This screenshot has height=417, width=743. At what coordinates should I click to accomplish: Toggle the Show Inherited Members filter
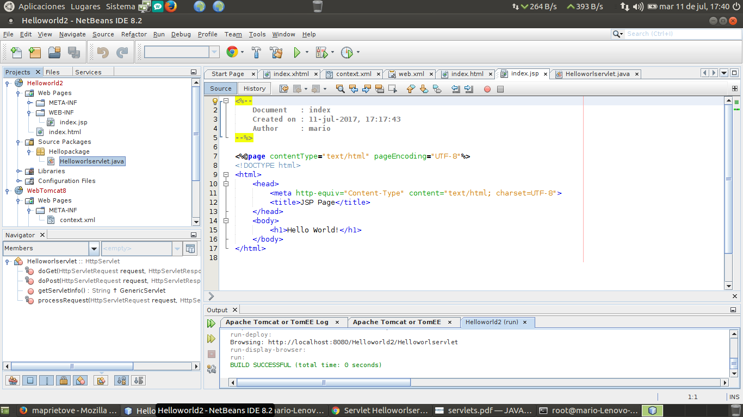[x=14, y=381]
